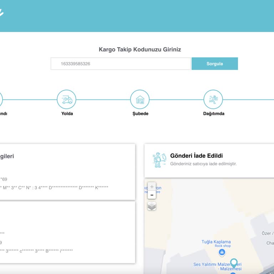Zoom in on the map
274x274 pixels.
[152, 187]
